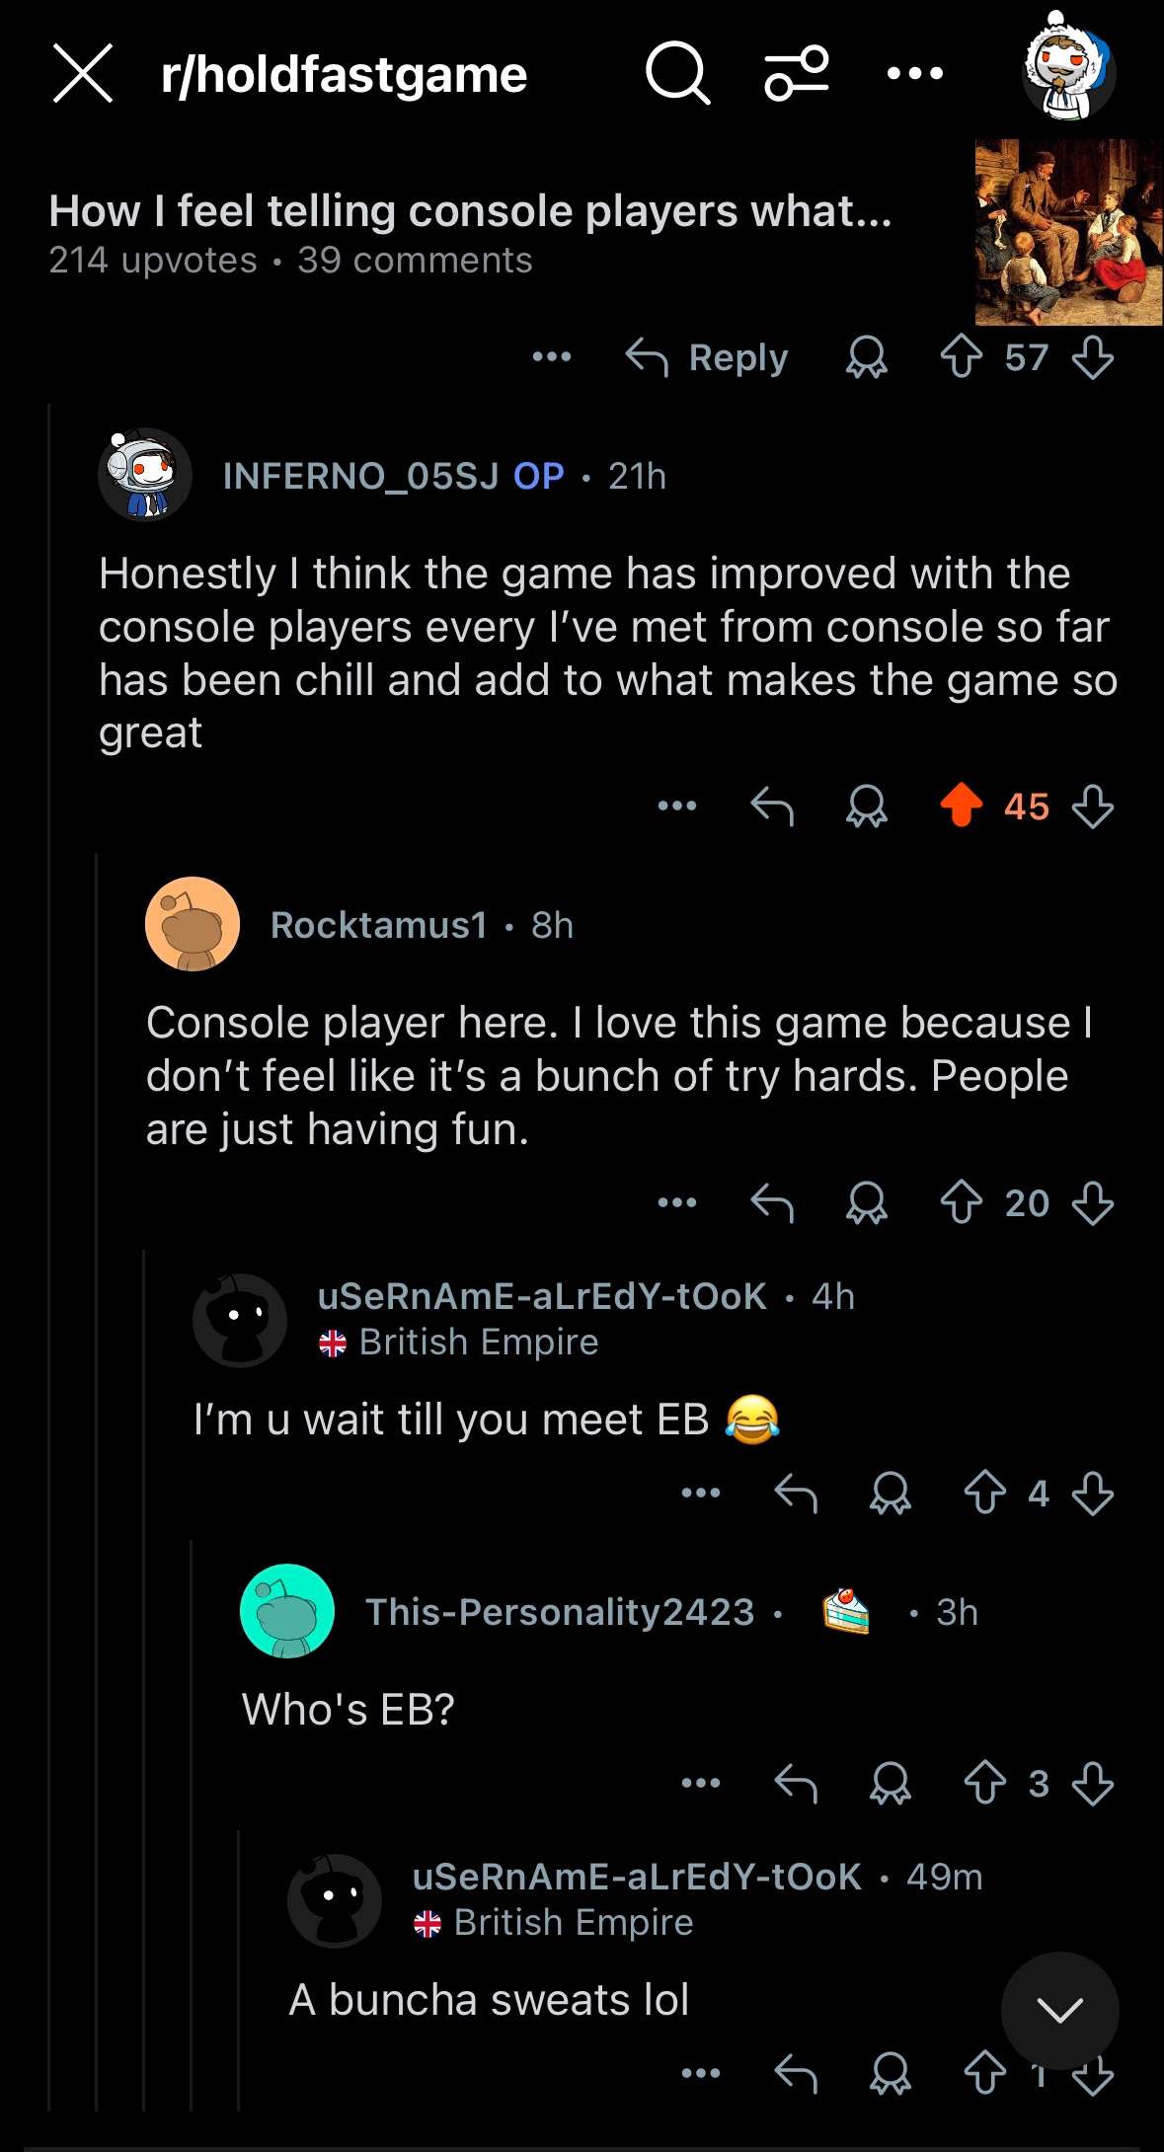The height and width of the screenshot is (2152, 1164).
Task: Award the Rocktamus1 comment
Action: click(867, 1203)
